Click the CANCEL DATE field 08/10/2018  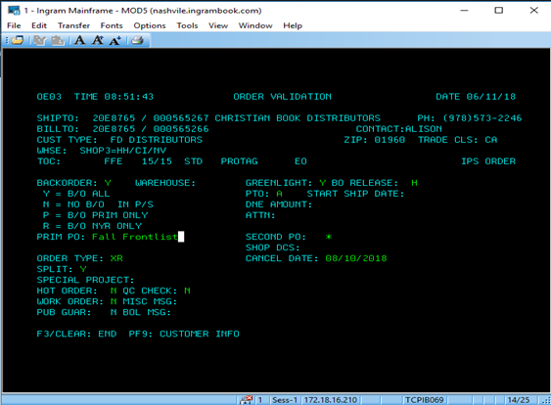356,258
